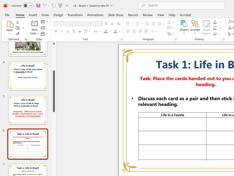Open the Design tab
This screenshot has height=176, width=234.
[x=58, y=15]
